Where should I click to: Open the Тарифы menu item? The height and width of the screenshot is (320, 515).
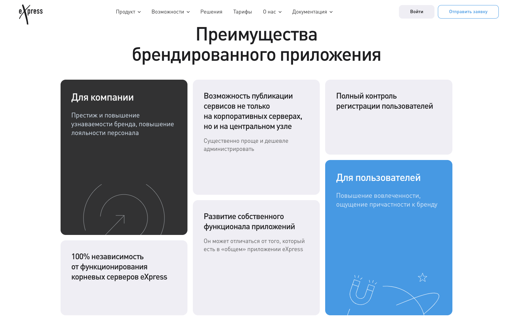pyautogui.click(x=242, y=12)
